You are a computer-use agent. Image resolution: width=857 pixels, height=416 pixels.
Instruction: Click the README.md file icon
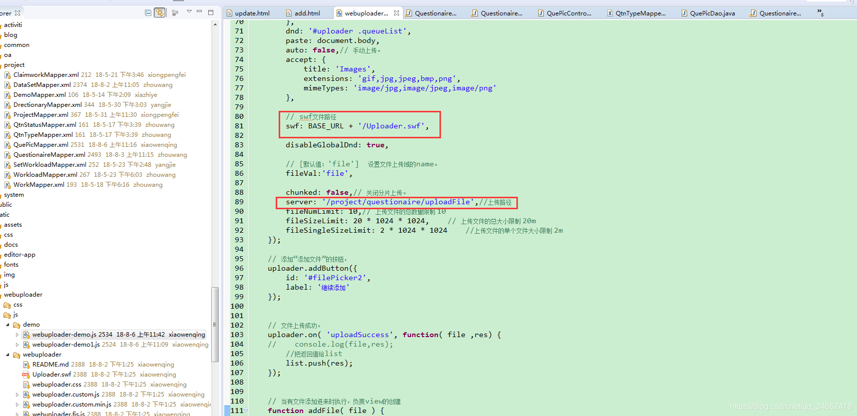[26, 365]
